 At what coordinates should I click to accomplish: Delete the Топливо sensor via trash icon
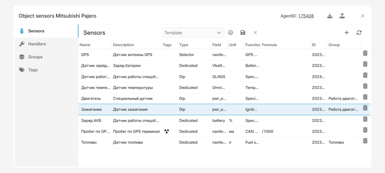point(365,141)
